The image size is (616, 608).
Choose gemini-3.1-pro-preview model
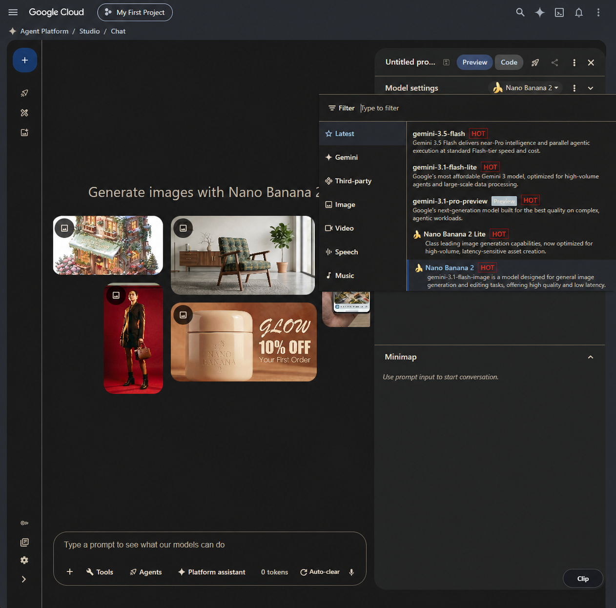point(511,209)
